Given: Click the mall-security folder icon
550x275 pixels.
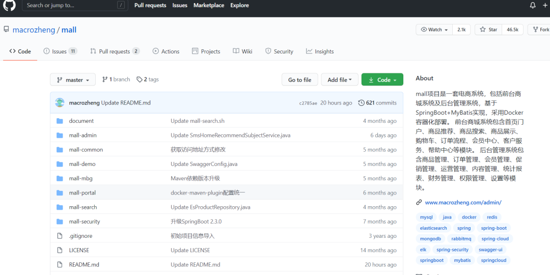Looking at the screenshot, I should pyautogui.click(x=60, y=222).
